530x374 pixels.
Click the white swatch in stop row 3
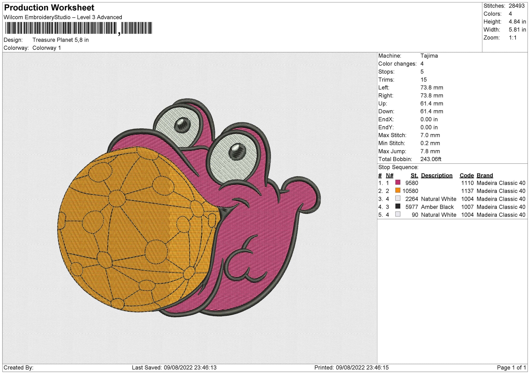point(398,199)
